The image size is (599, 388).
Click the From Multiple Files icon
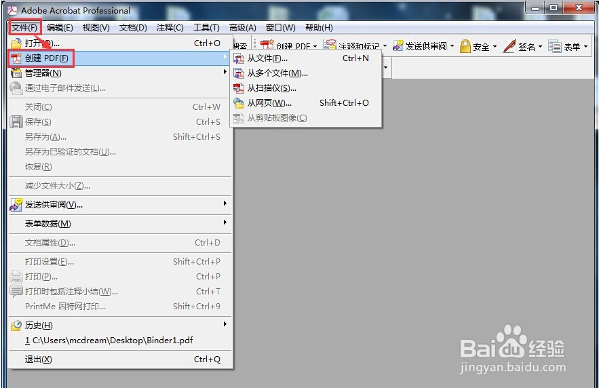tap(239, 73)
